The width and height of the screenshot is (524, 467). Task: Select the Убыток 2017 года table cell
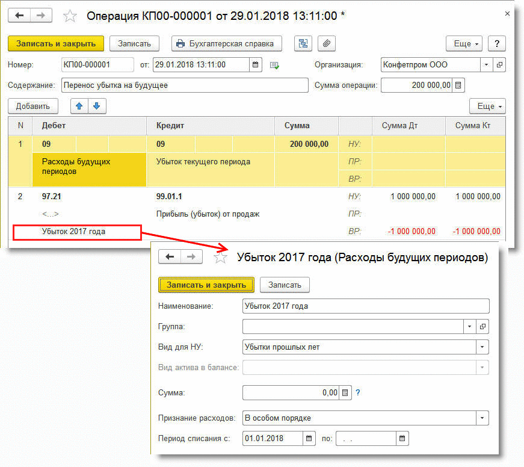[x=76, y=232]
